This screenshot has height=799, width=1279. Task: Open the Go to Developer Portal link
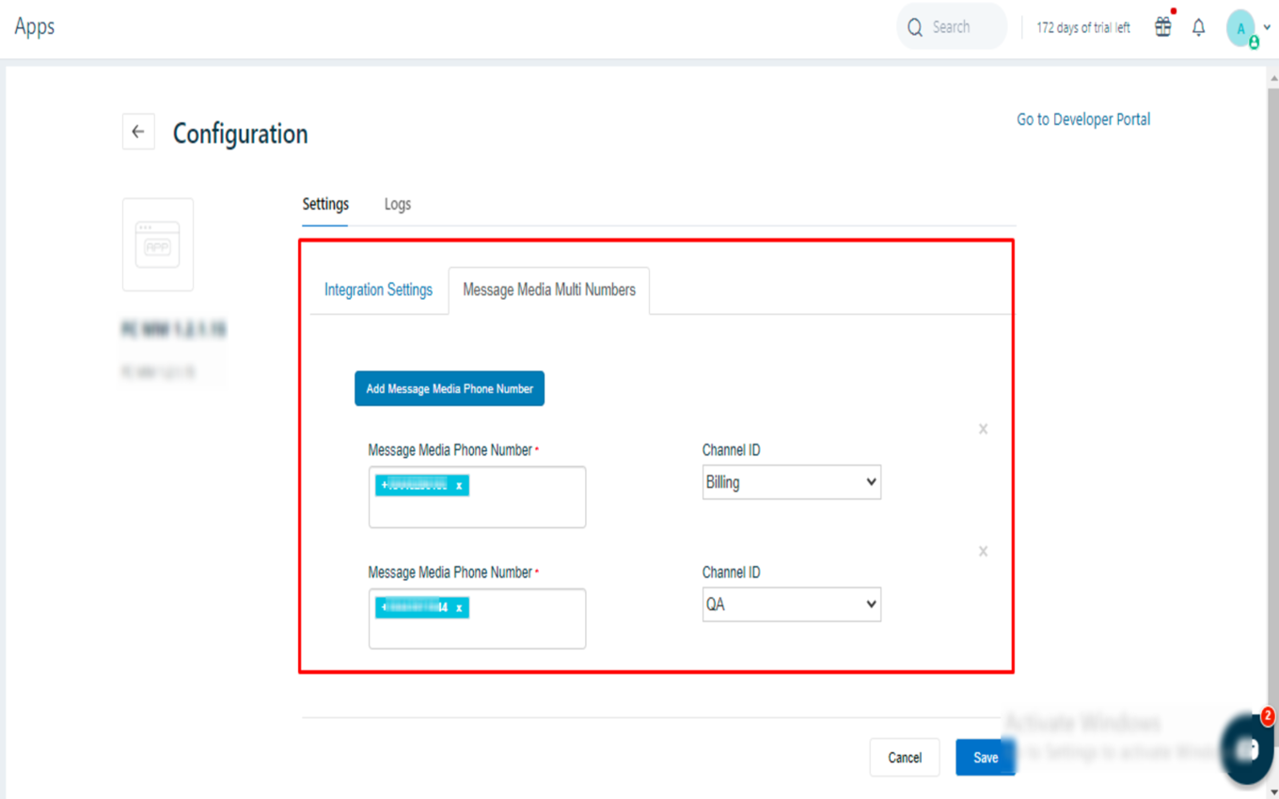1083,119
